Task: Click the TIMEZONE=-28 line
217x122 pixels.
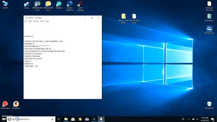Action: pos(31,66)
